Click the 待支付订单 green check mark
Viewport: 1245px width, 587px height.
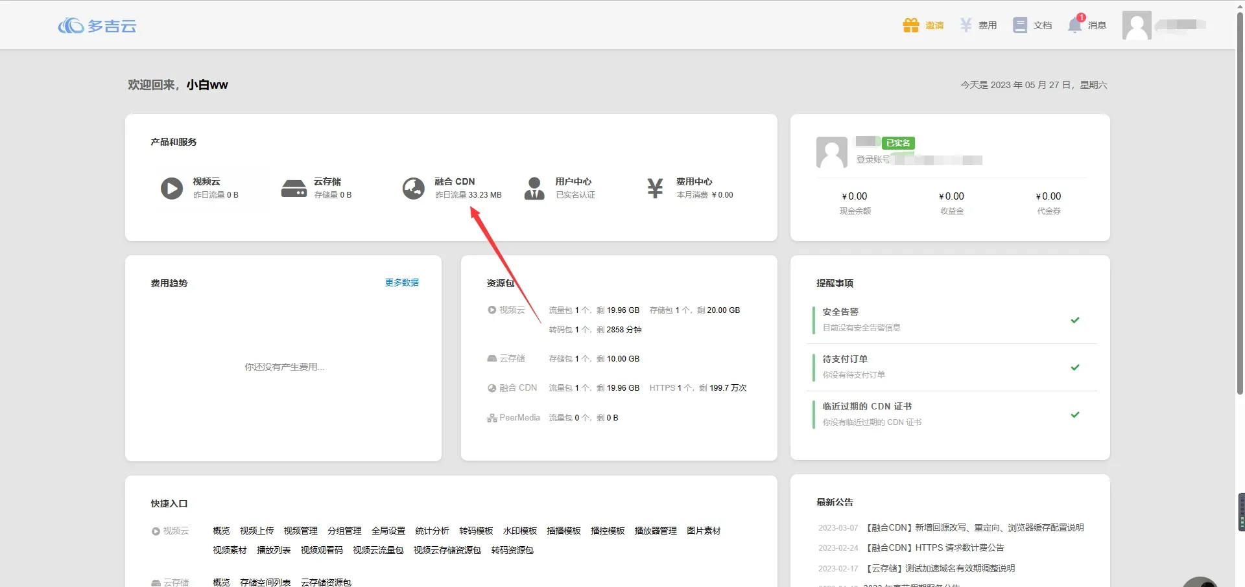point(1075,367)
